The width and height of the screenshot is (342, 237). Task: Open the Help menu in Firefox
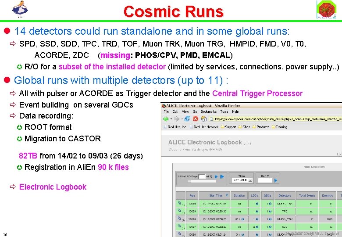coord(235,111)
